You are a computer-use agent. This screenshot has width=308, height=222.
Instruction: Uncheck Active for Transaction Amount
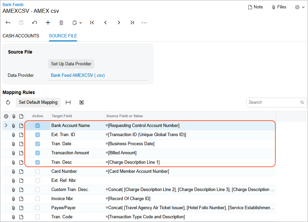point(37,153)
